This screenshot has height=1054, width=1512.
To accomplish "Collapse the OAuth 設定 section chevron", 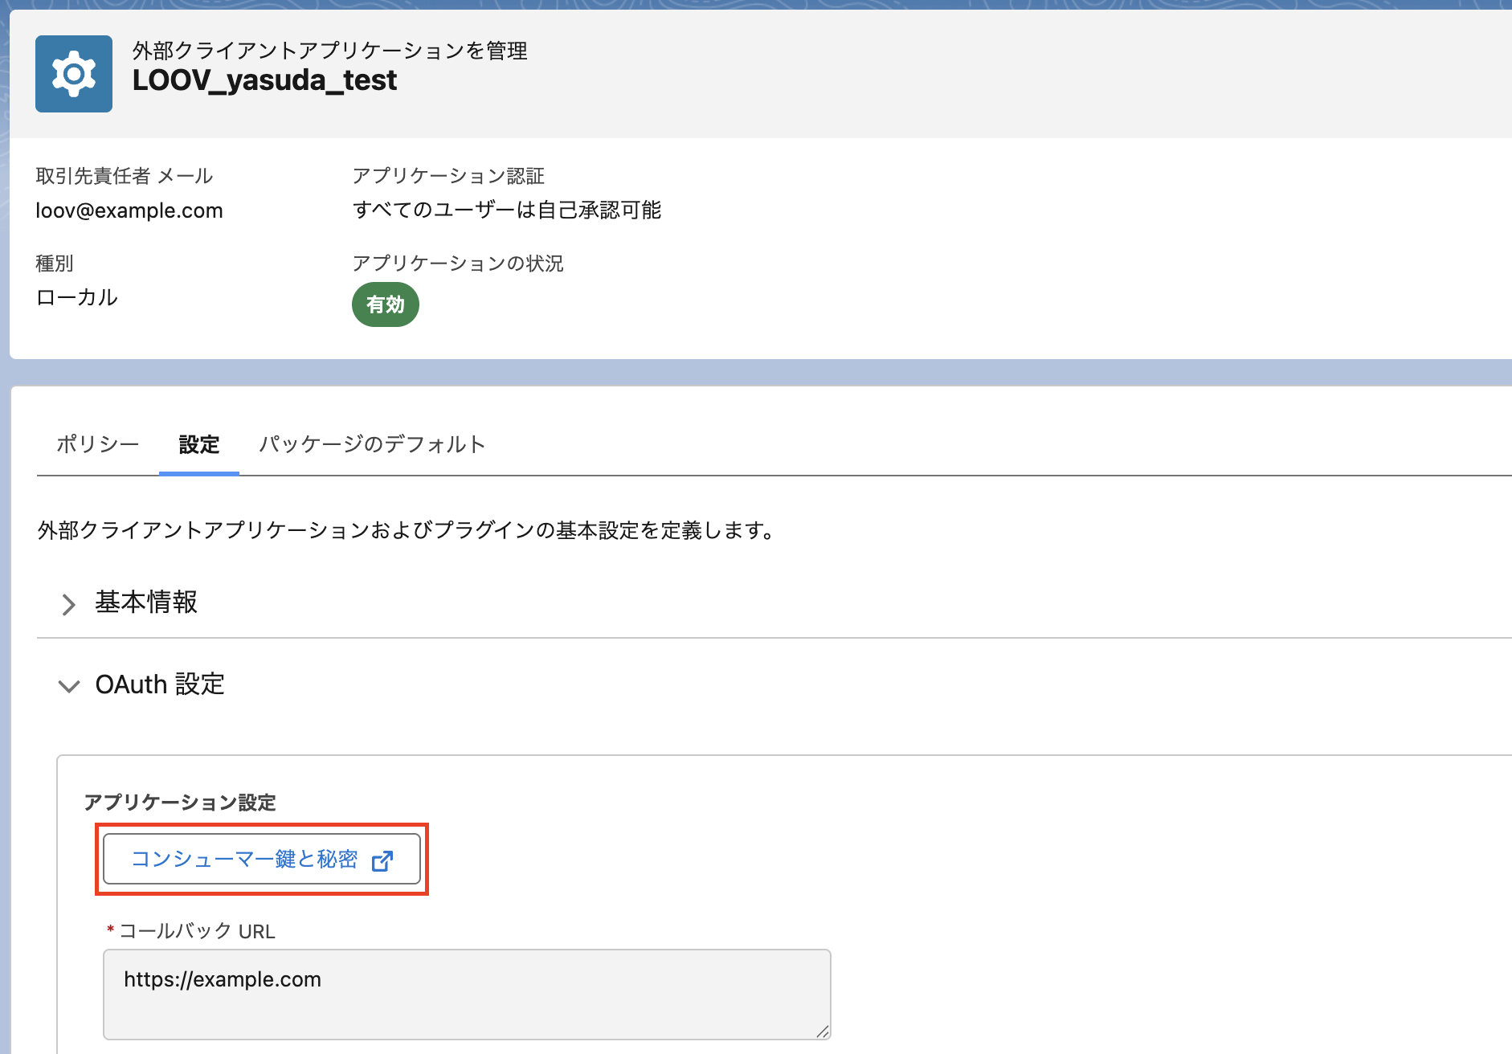I will 69,686.
